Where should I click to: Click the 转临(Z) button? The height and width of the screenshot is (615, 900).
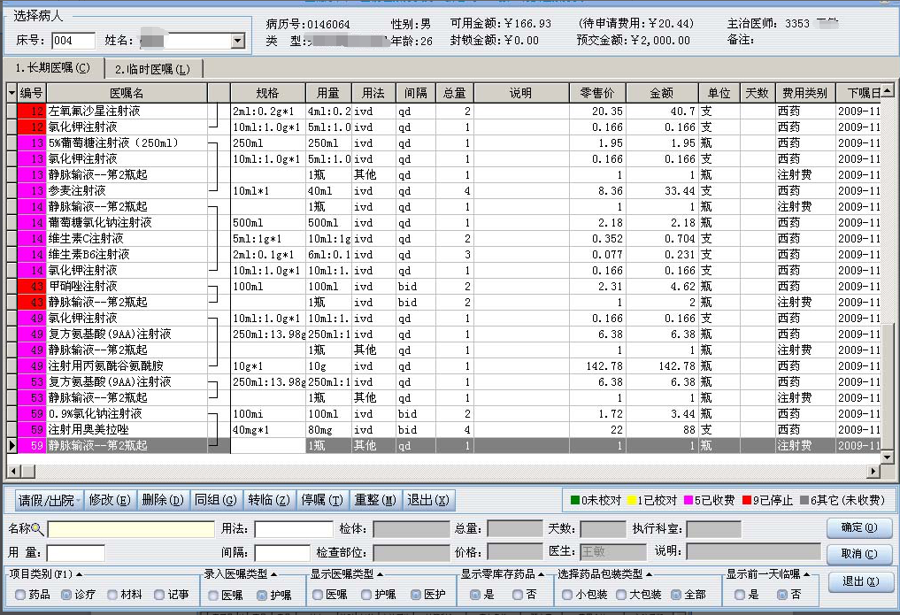pos(269,500)
